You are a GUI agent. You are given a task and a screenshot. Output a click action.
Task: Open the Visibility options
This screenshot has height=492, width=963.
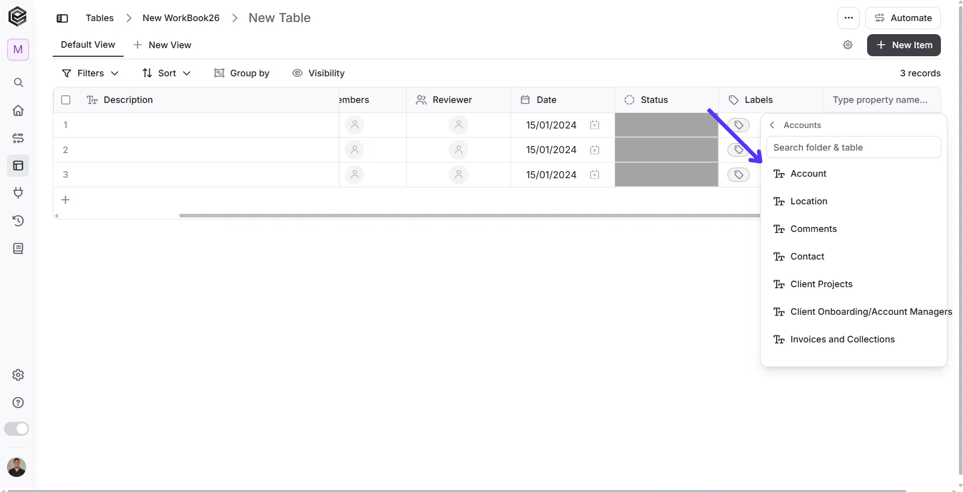(x=318, y=73)
